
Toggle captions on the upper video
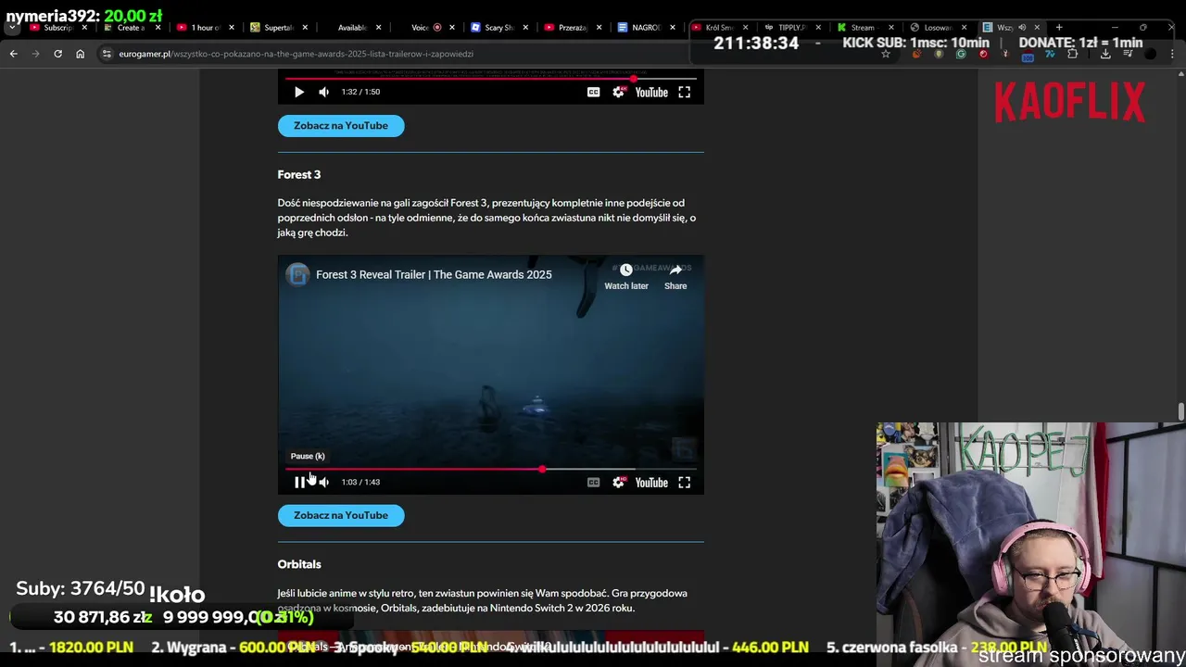pyautogui.click(x=593, y=92)
